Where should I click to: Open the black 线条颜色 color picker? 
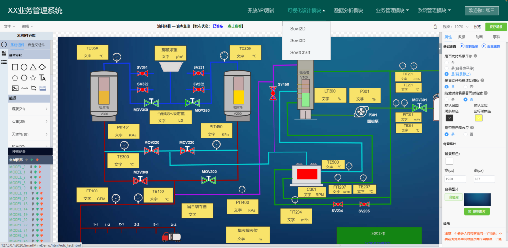(449, 118)
